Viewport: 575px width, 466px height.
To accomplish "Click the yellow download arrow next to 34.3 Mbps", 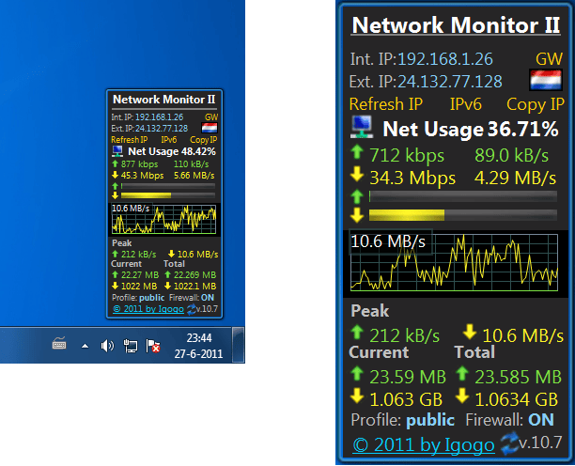I will point(357,175).
